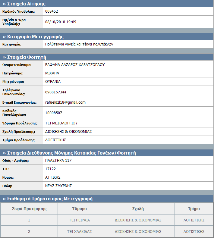Screen dimensions: 214x238
Task: Select the name ΡΑΦΑΗΛ ΛΑΖΑΡΟΣ ΧΑΒΑΤΖΟΓΛΟΥ
Action: tap(75, 65)
